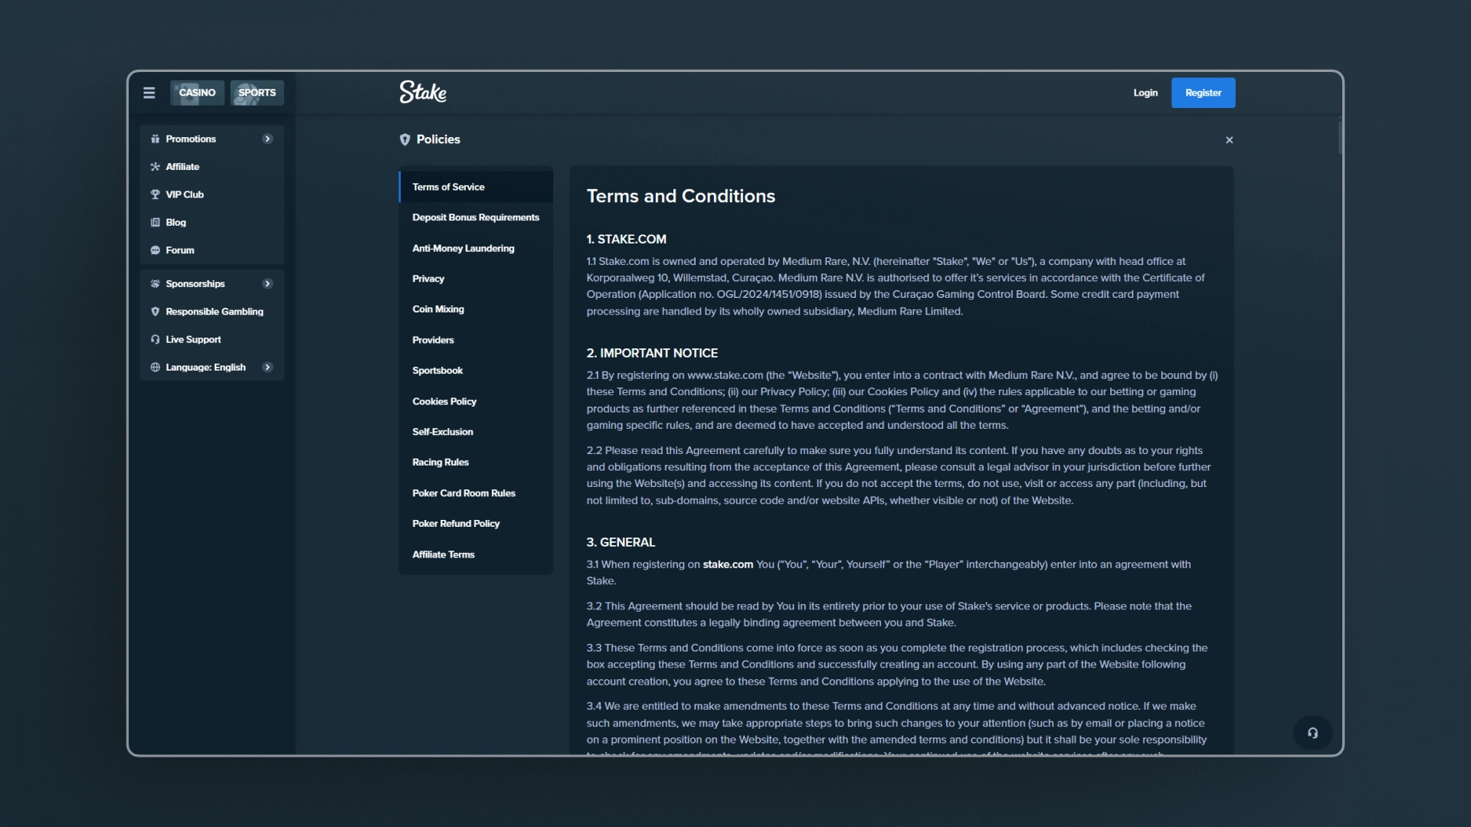The width and height of the screenshot is (1471, 827).
Task: Change Language: English setting
Action: tap(211, 368)
